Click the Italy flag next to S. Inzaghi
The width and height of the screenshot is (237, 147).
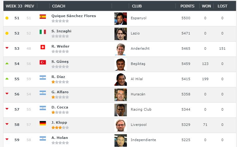pyautogui.click(x=43, y=32)
